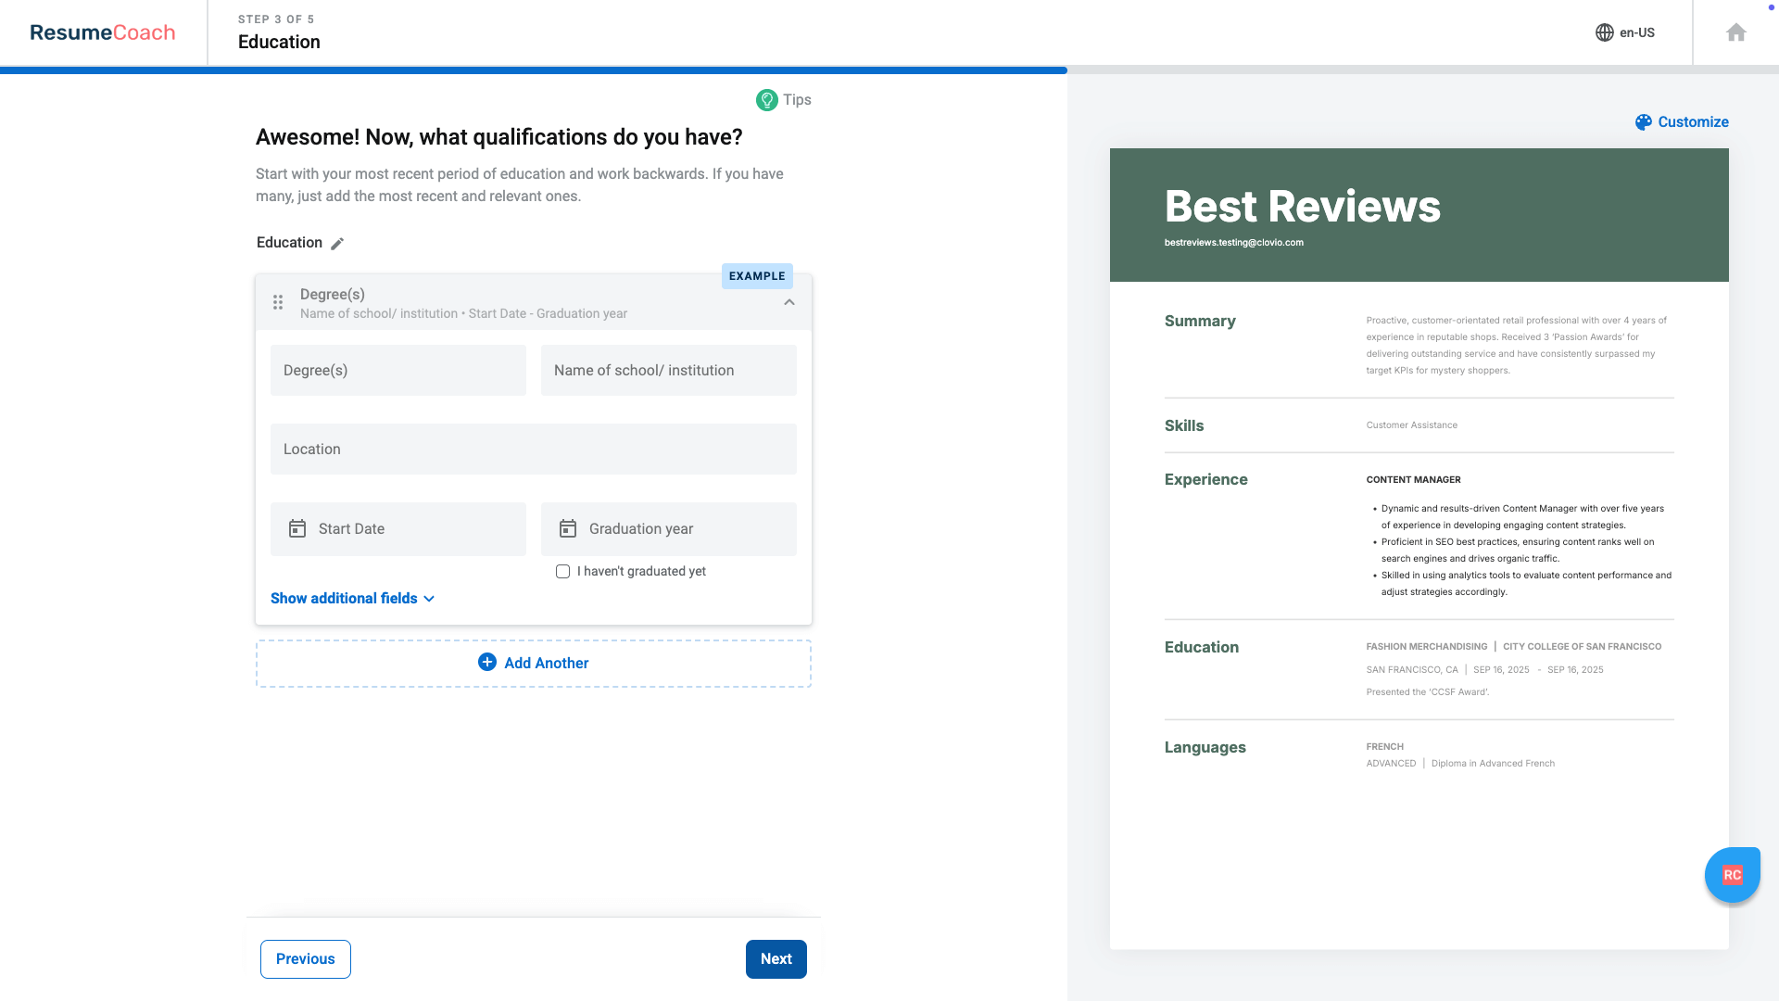Select the 'Step 3 of 5 Education' header
The height and width of the screenshot is (1001, 1779).
[278, 31]
